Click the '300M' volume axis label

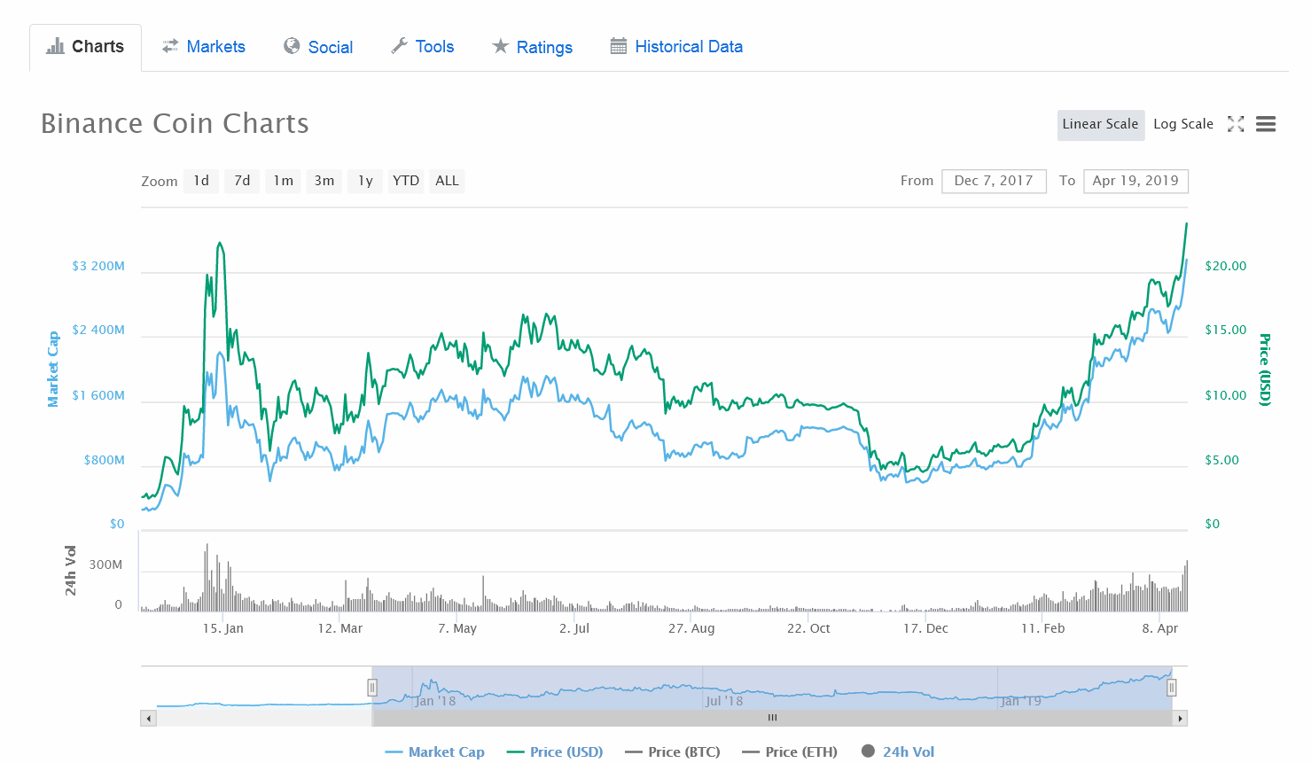point(105,565)
